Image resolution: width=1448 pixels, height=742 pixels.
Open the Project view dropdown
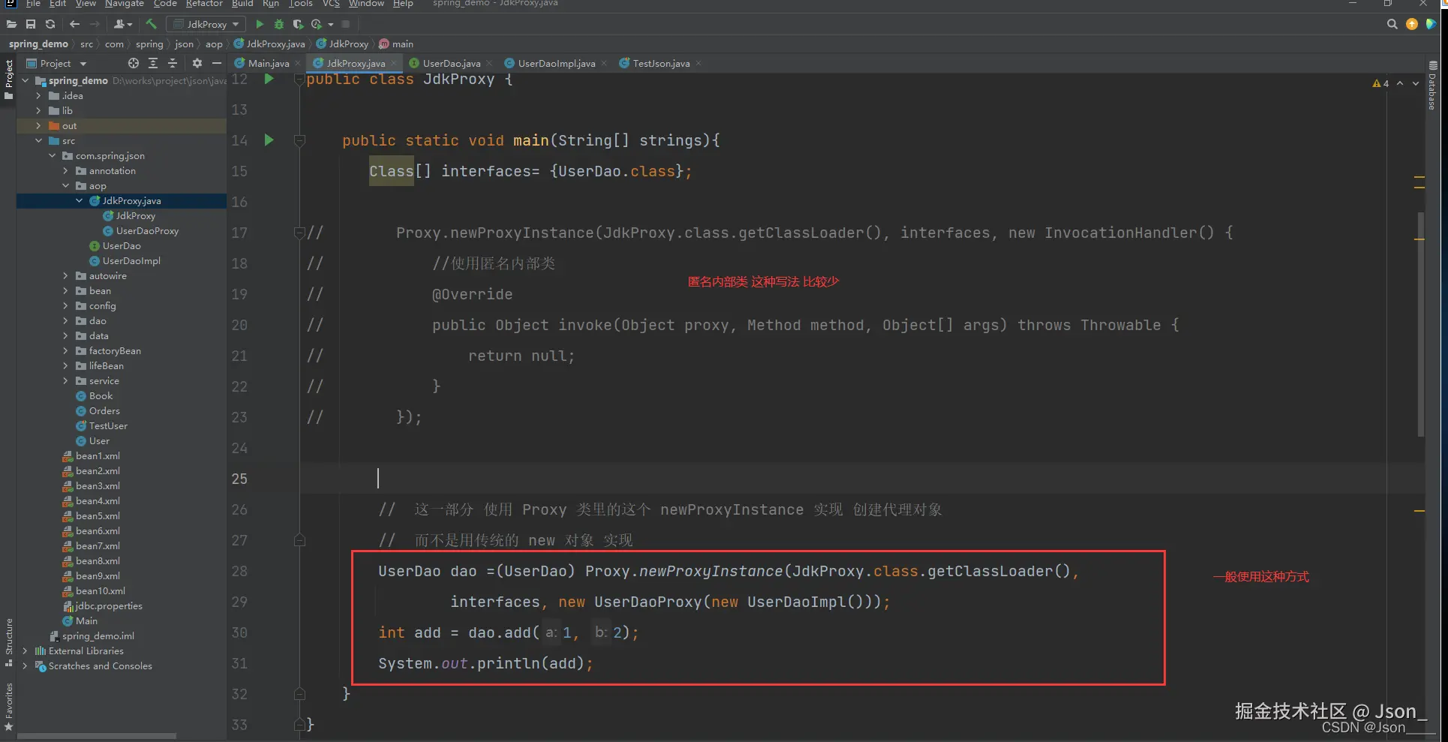[57, 63]
